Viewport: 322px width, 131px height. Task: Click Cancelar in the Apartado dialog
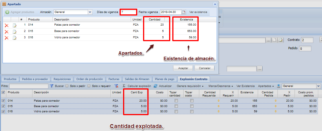pyautogui.click(x=204, y=68)
